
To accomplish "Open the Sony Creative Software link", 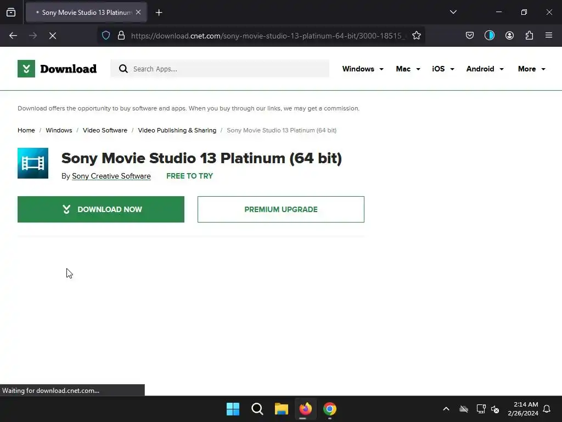I will pos(111,176).
